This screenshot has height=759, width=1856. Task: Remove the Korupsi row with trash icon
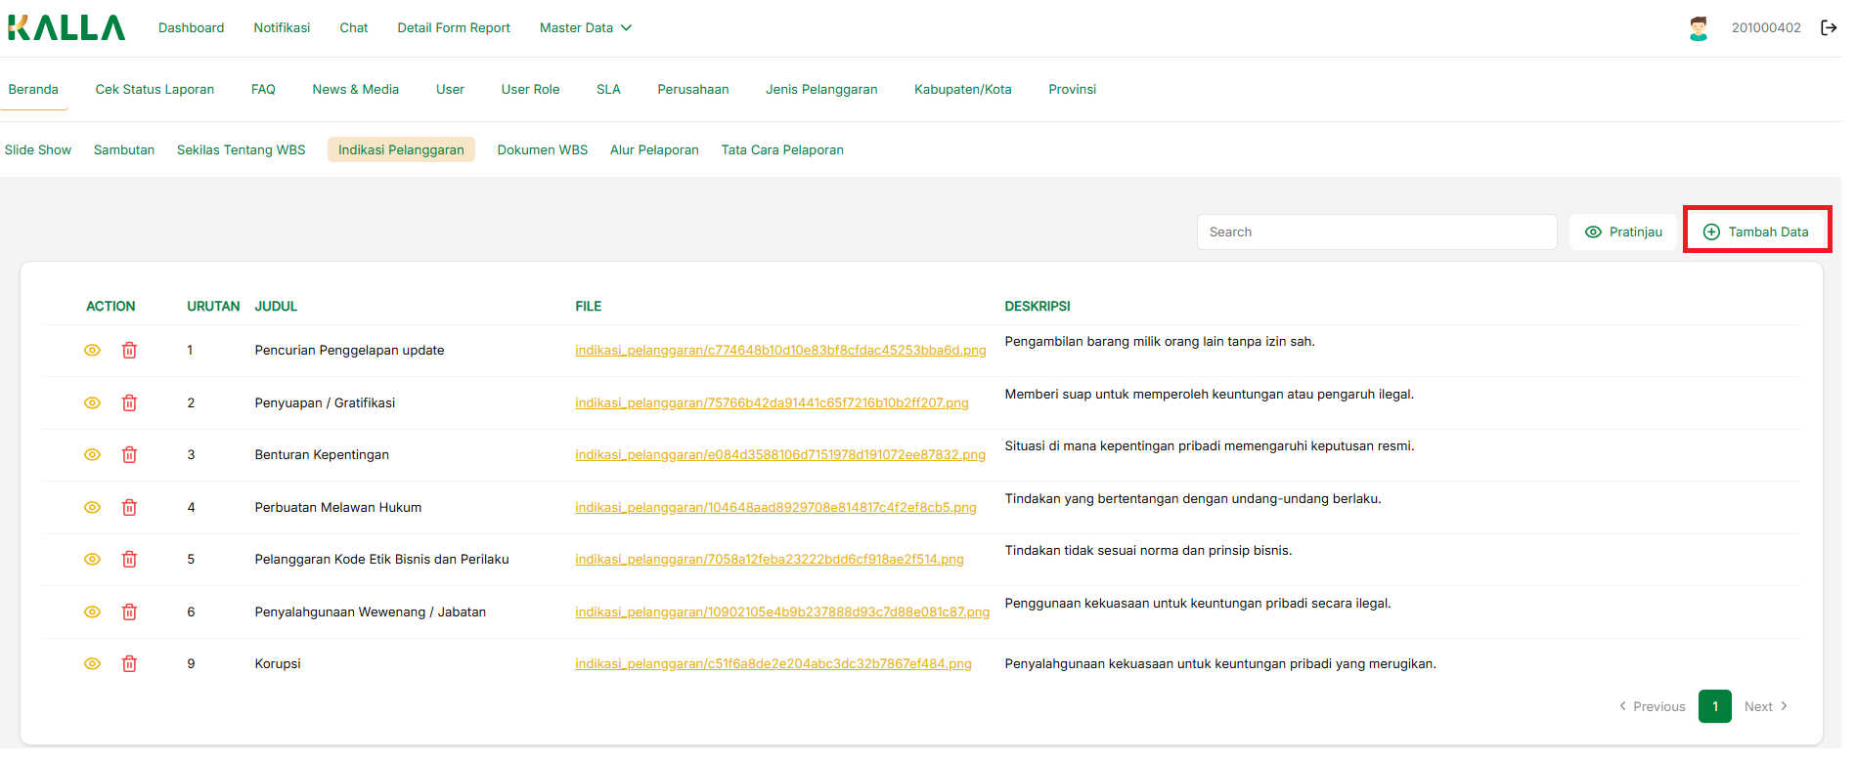[129, 664]
